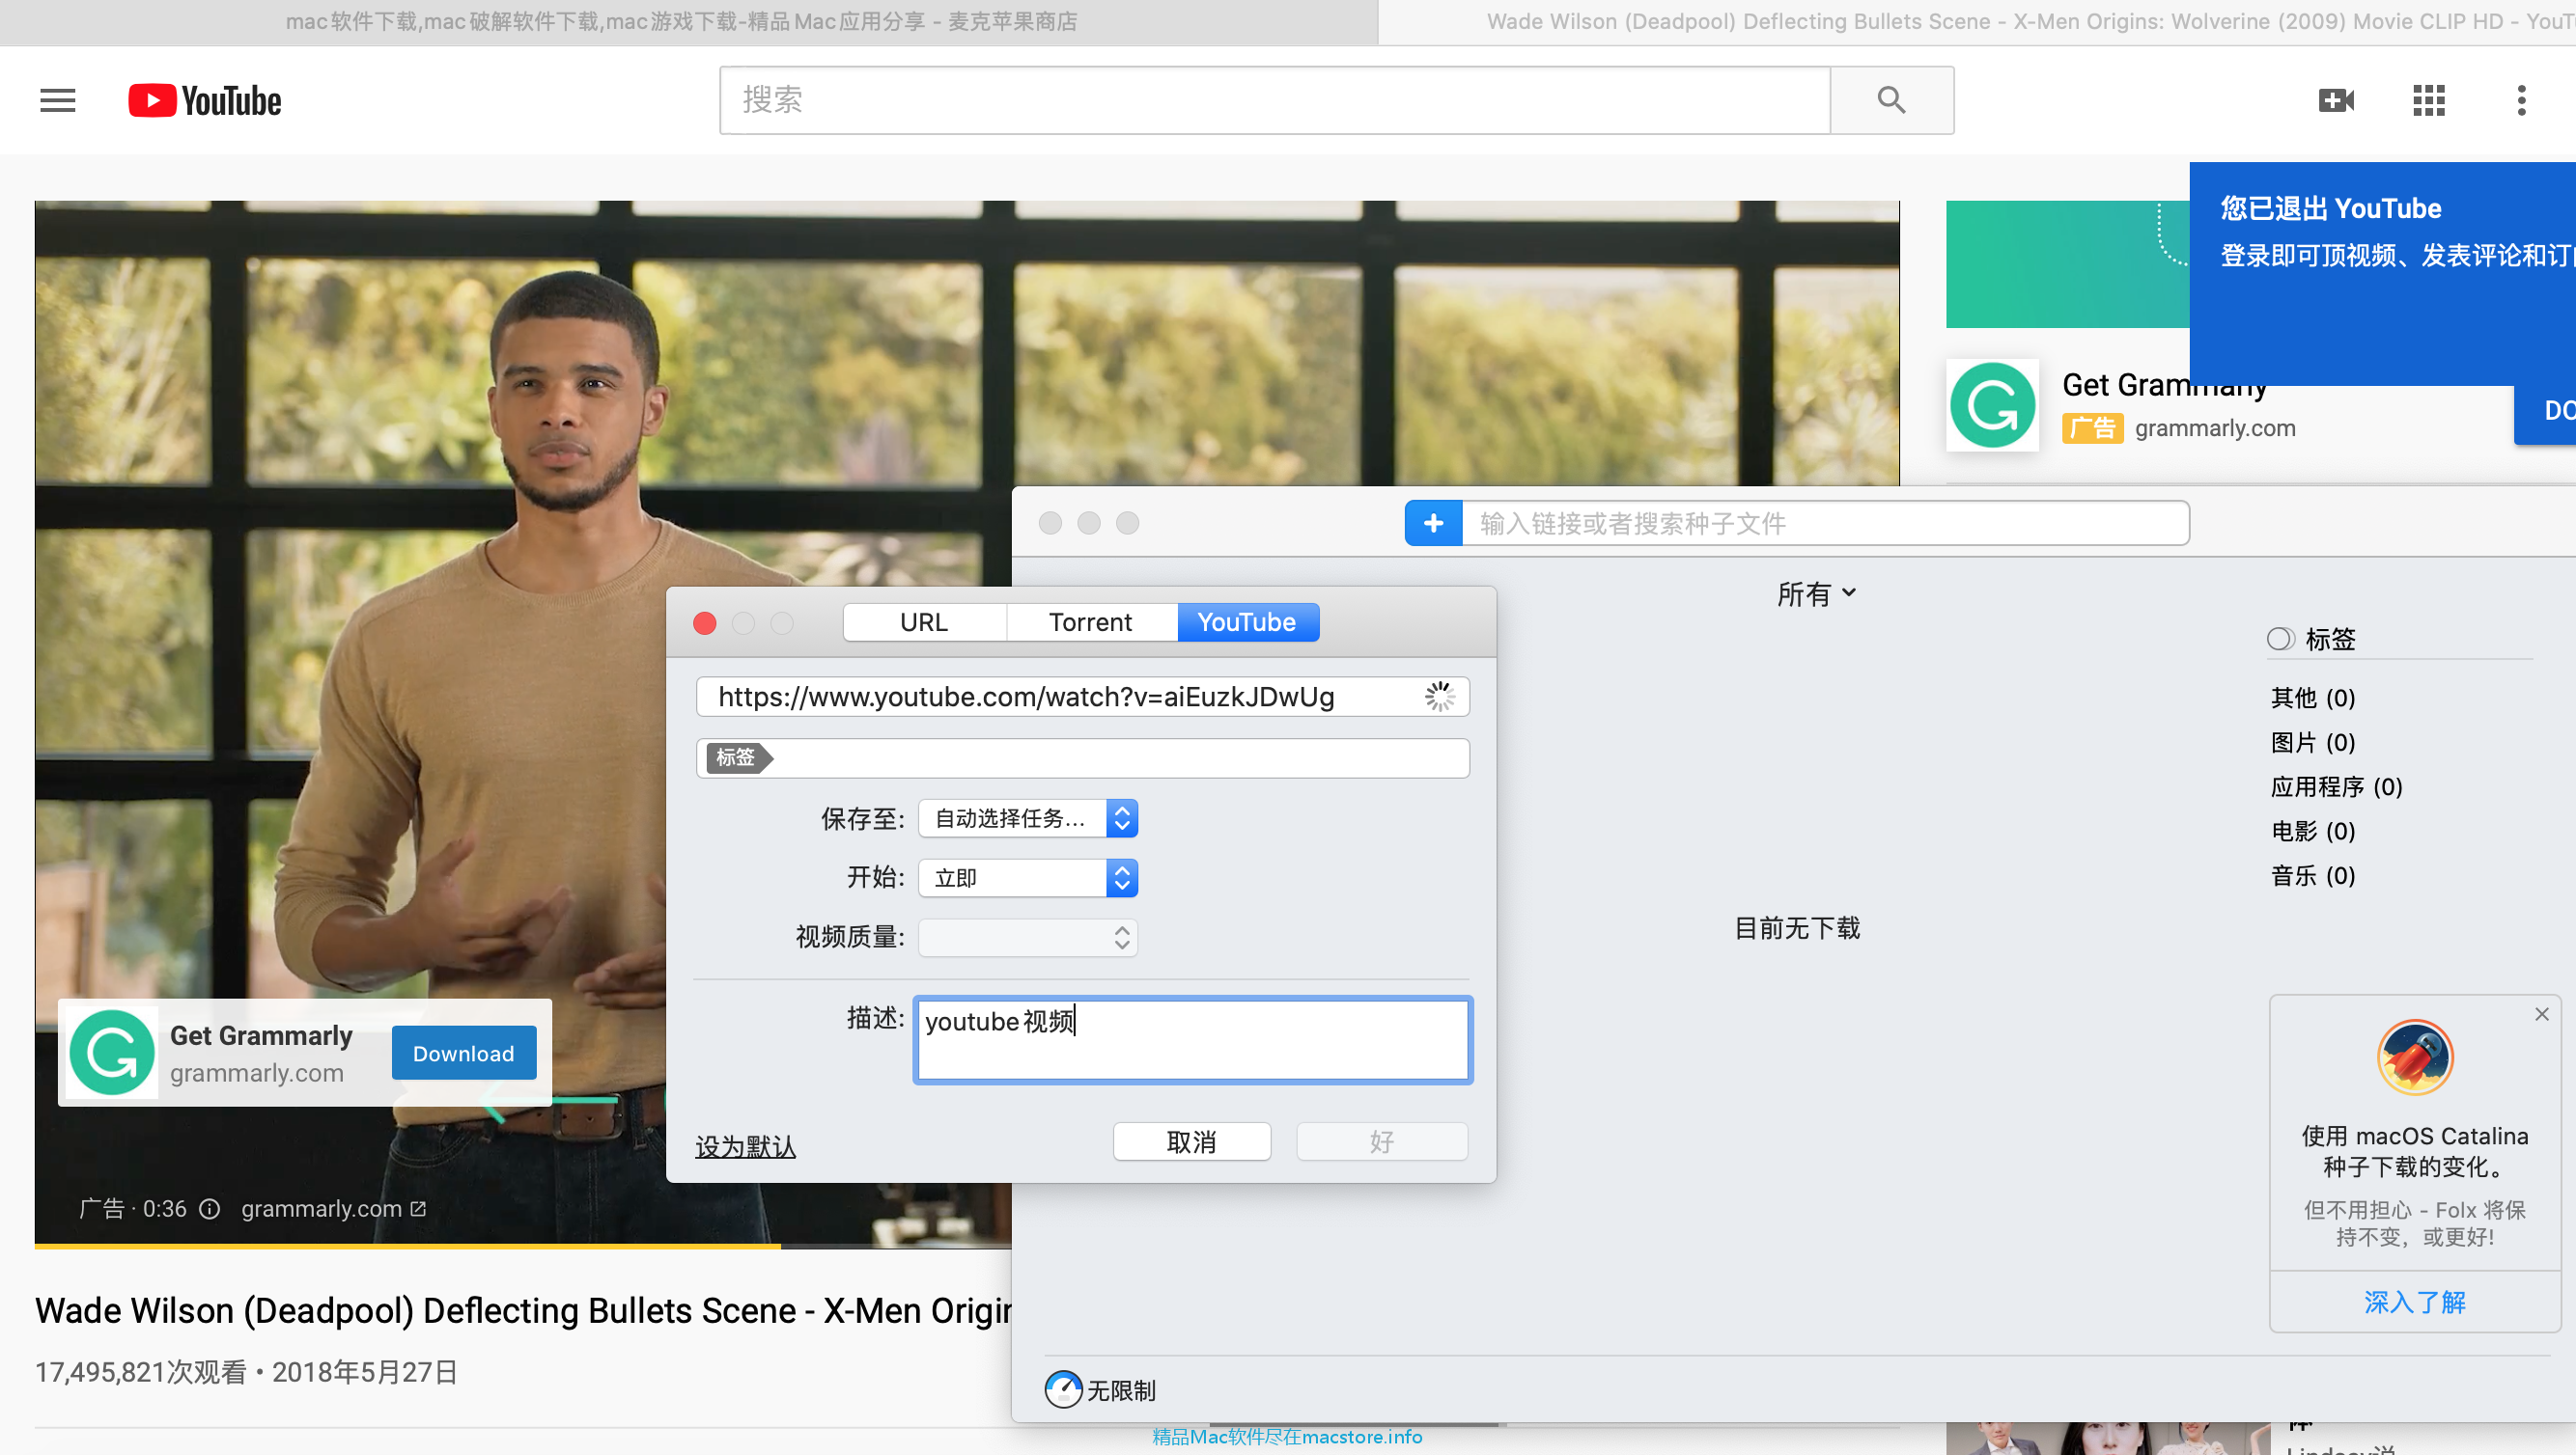2576x1455 pixels.
Task: Click the 设为默认 set-as-default link
Action: click(x=746, y=1146)
